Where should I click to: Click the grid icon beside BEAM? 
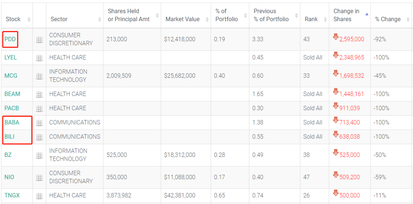[39, 94]
